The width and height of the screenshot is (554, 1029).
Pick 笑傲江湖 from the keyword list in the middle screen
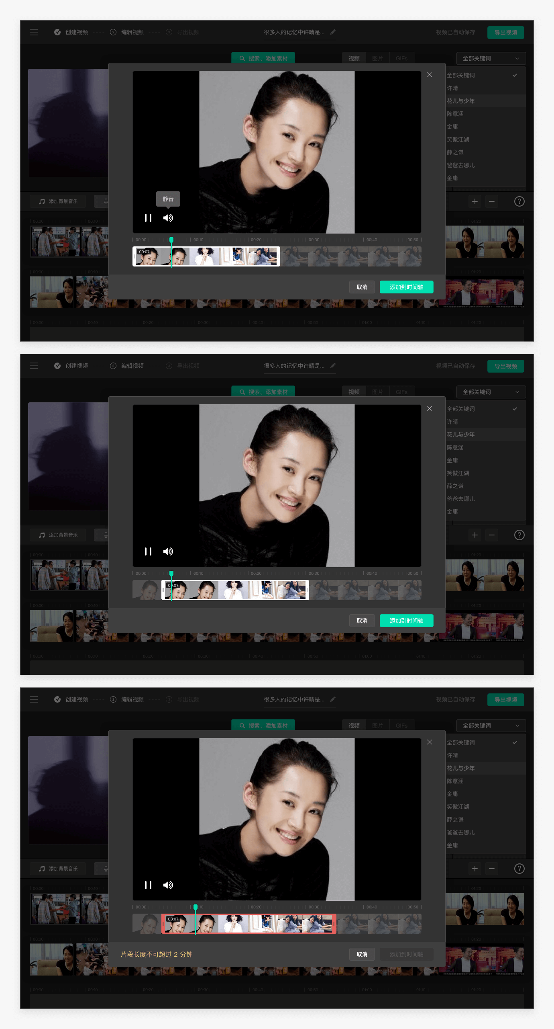[458, 473]
